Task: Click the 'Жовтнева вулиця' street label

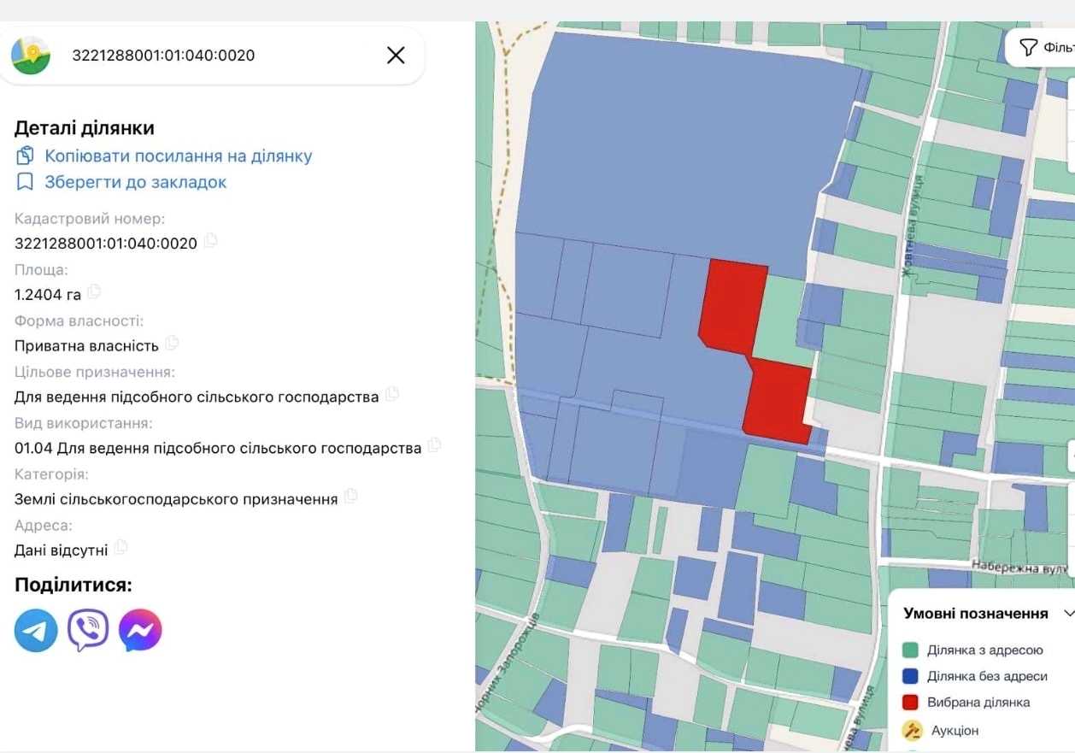Action: click(x=912, y=226)
